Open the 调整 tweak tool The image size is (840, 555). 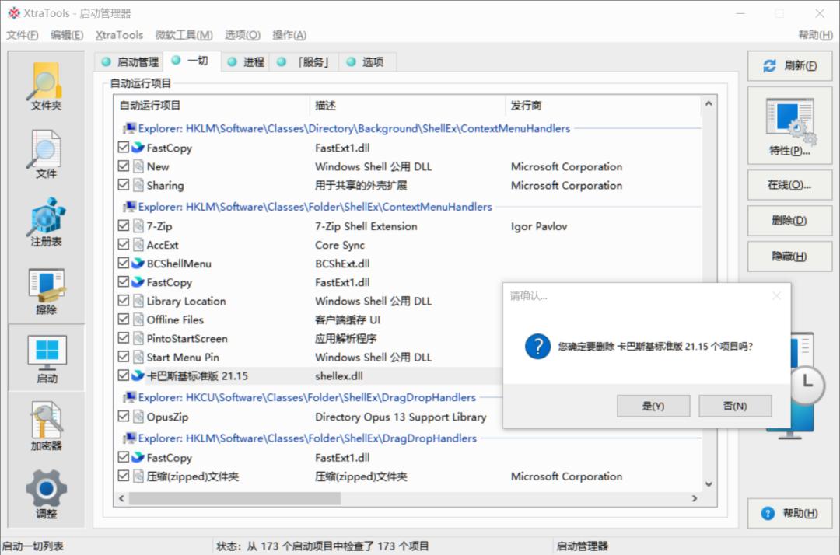[45, 490]
